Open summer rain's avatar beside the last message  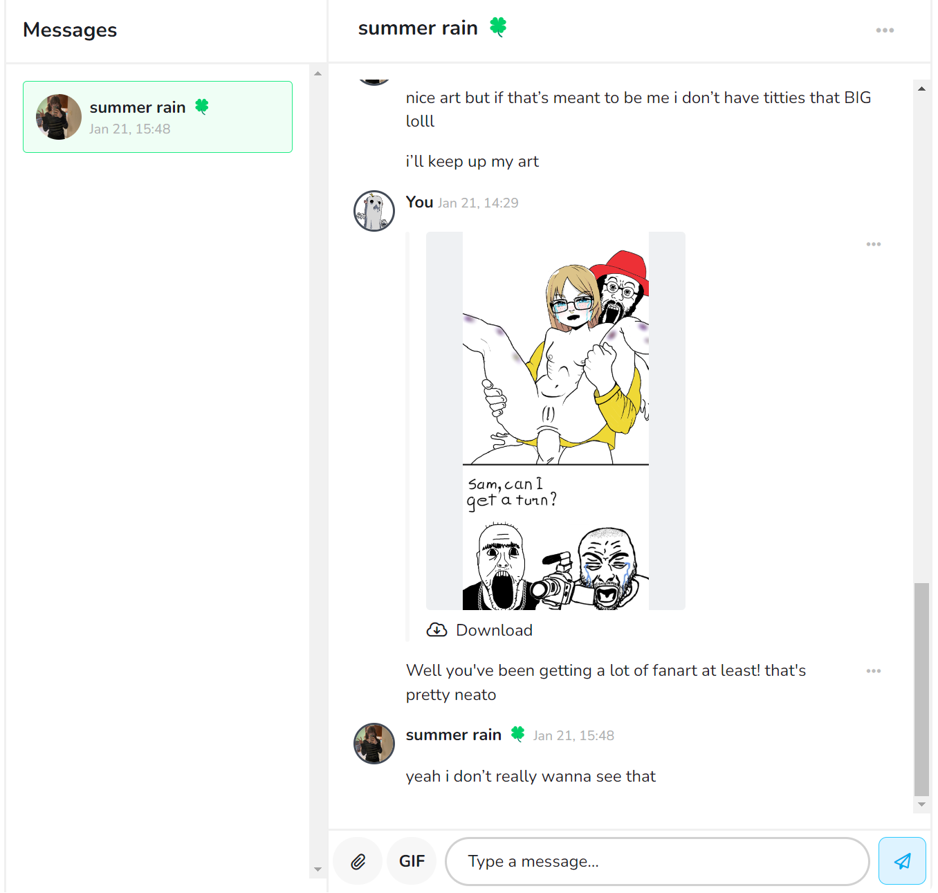pyautogui.click(x=374, y=744)
